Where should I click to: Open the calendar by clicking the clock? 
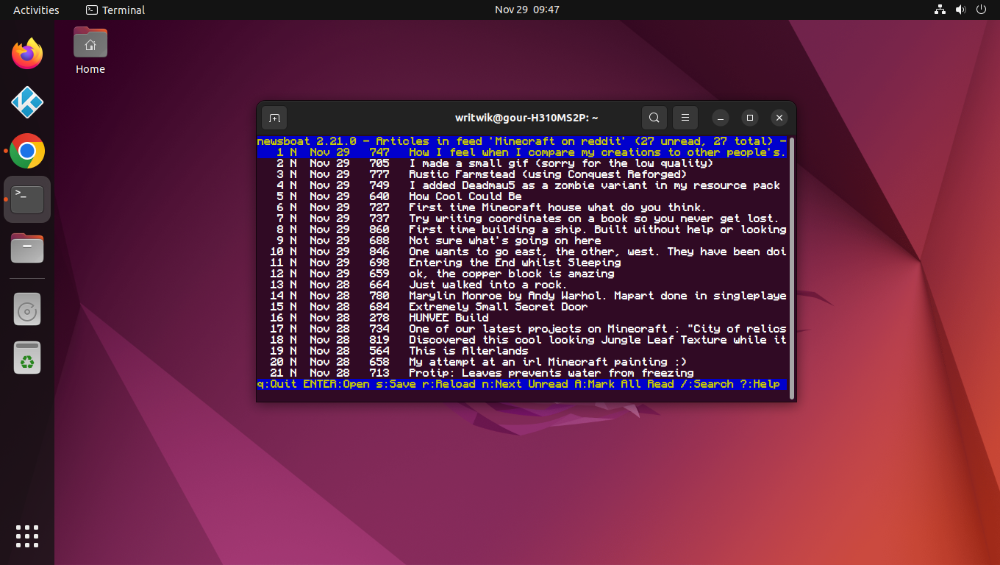click(x=526, y=10)
